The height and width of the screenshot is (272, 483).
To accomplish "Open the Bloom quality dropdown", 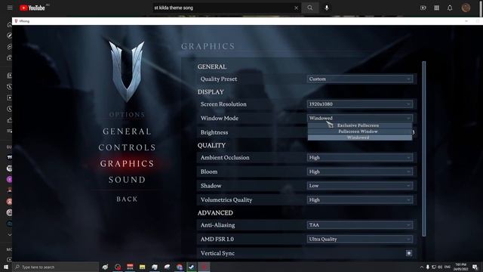I will 360,172.
